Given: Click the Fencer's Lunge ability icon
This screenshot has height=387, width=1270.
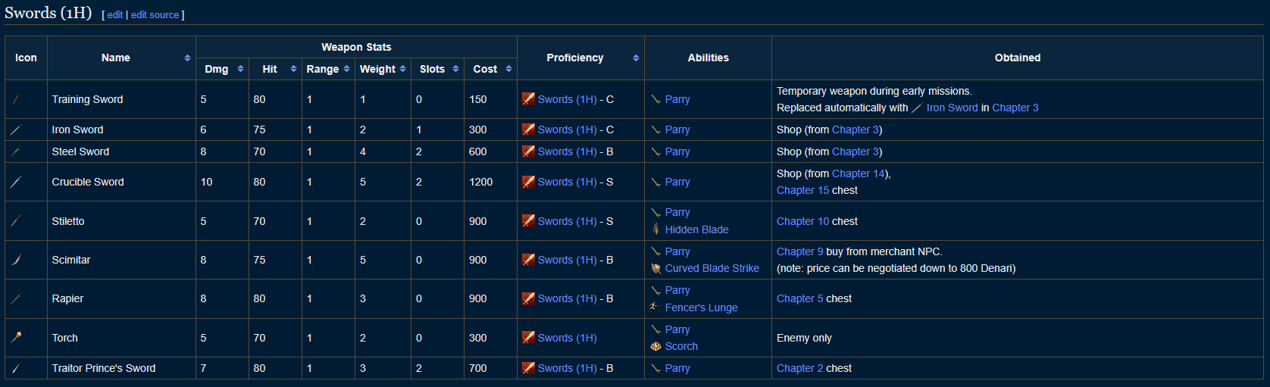Looking at the screenshot, I should (656, 307).
